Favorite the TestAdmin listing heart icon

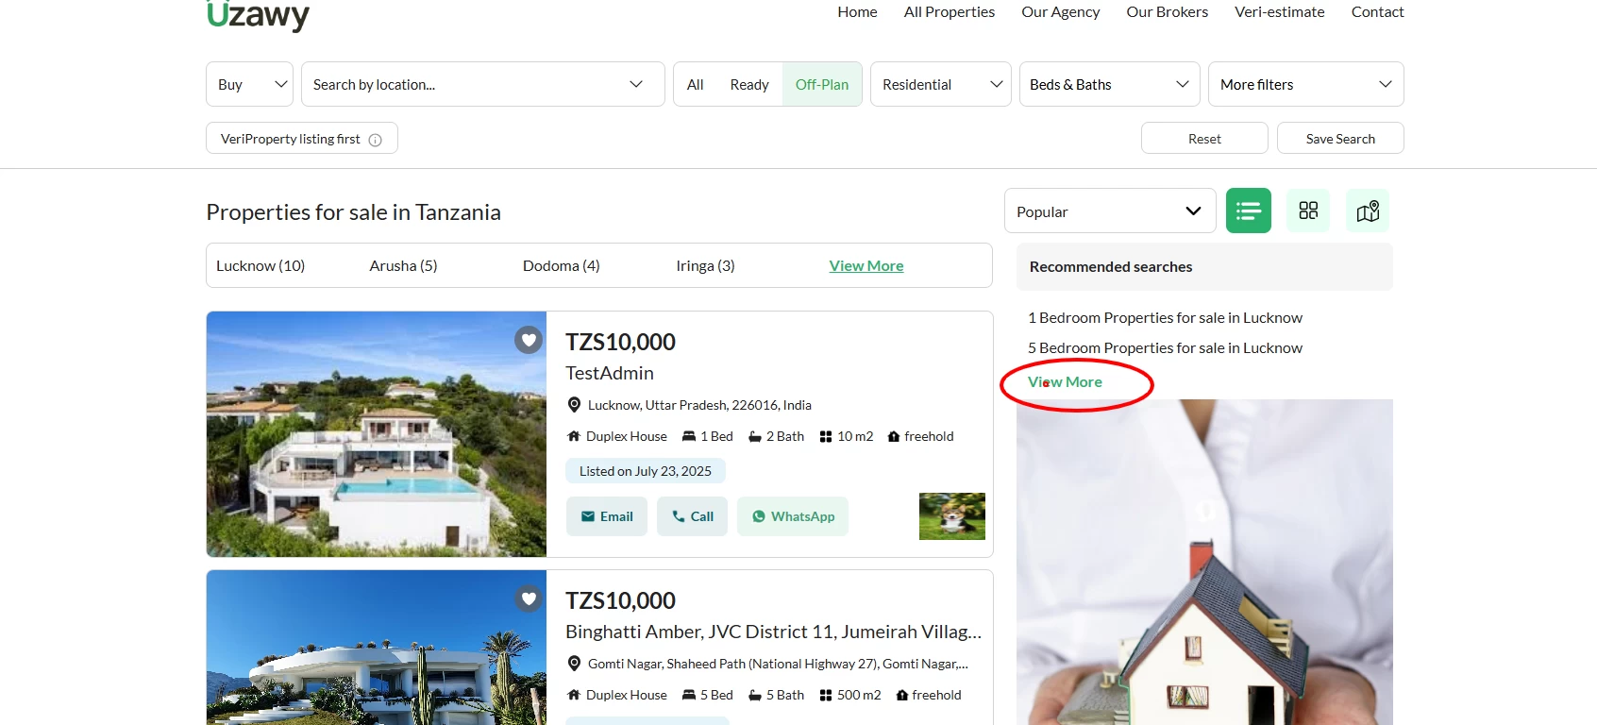pos(529,340)
